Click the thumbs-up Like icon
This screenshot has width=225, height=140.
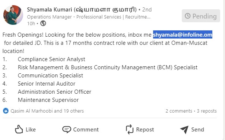(19, 129)
